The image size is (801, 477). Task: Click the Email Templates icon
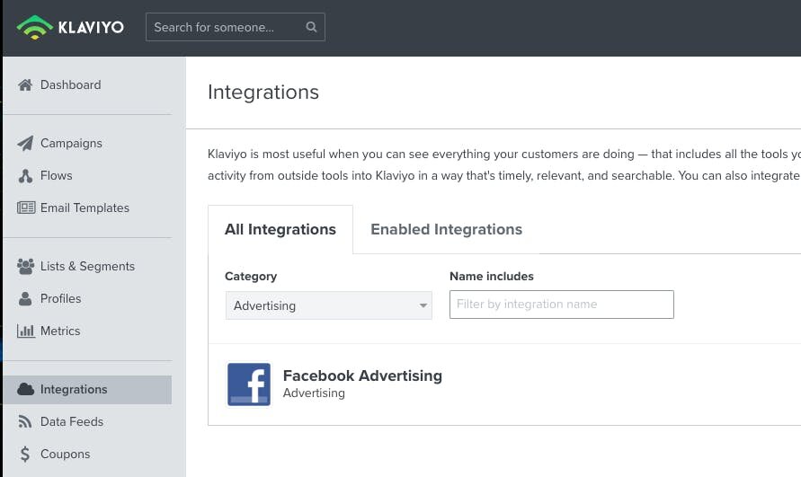(x=26, y=208)
